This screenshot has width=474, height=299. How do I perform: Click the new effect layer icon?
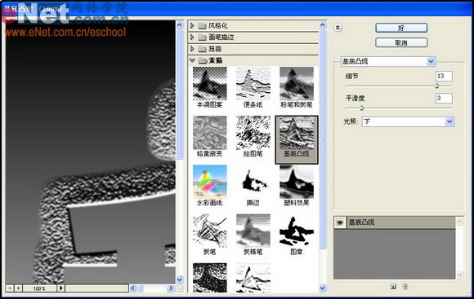click(393, 287)
